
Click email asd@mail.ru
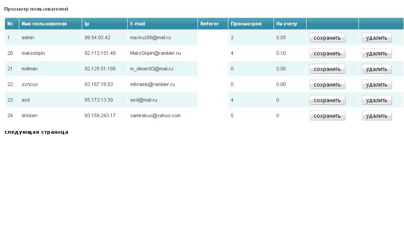click(143, 100)
